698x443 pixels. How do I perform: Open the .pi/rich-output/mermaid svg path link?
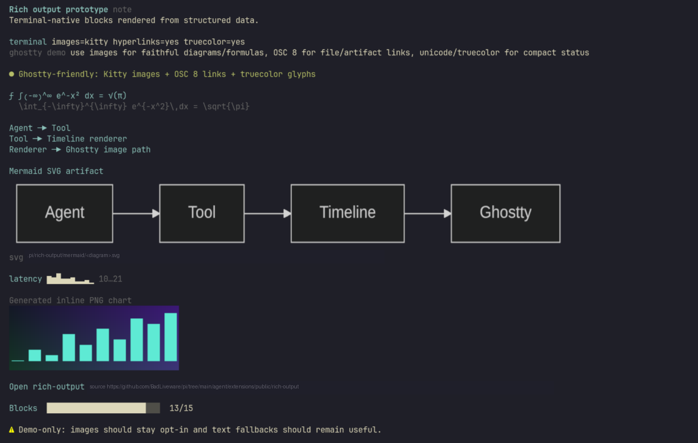(x=73, y=256)
